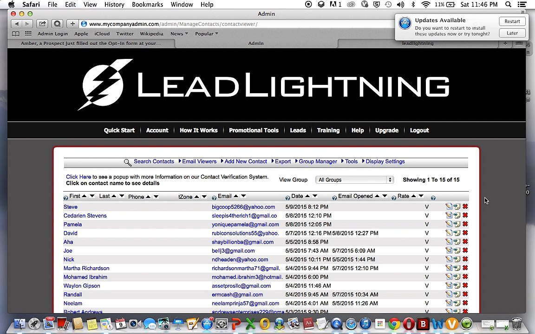Click the help icon beside Rate header
Screen dimensions: 535x334
pyautogui.click(x=394, y=198)
